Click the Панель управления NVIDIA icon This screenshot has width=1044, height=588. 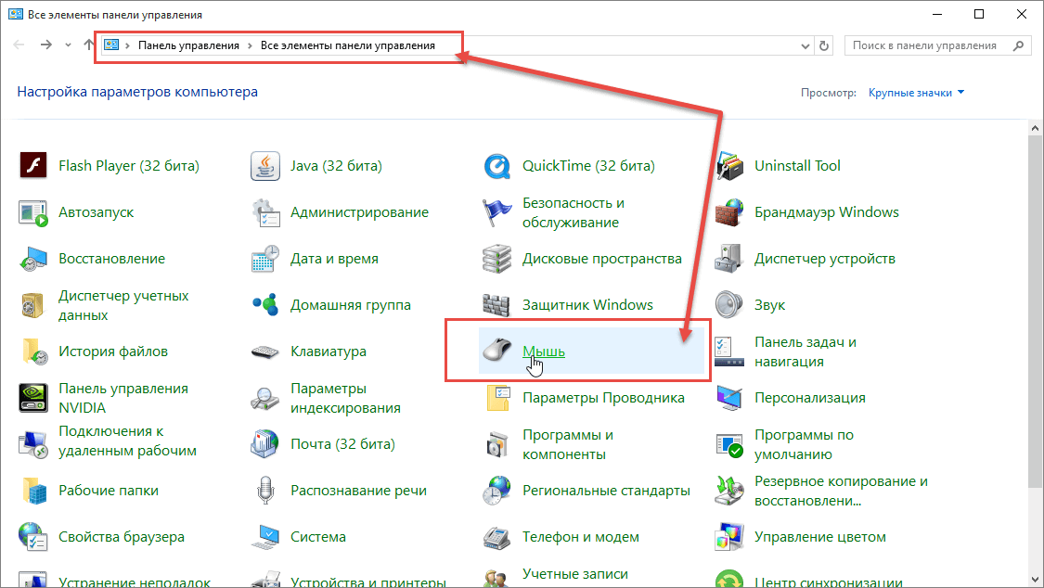(x=33, y=398)
